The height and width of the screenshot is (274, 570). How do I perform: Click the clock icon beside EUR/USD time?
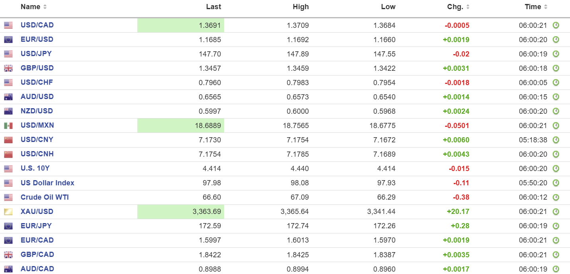(556, 39)
